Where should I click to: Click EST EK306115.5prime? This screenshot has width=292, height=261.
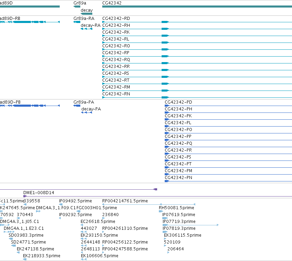(183, 235)
